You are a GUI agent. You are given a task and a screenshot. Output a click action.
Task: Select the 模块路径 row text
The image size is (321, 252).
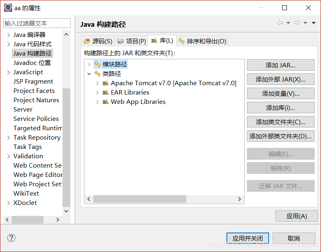(x=115, y=64)
